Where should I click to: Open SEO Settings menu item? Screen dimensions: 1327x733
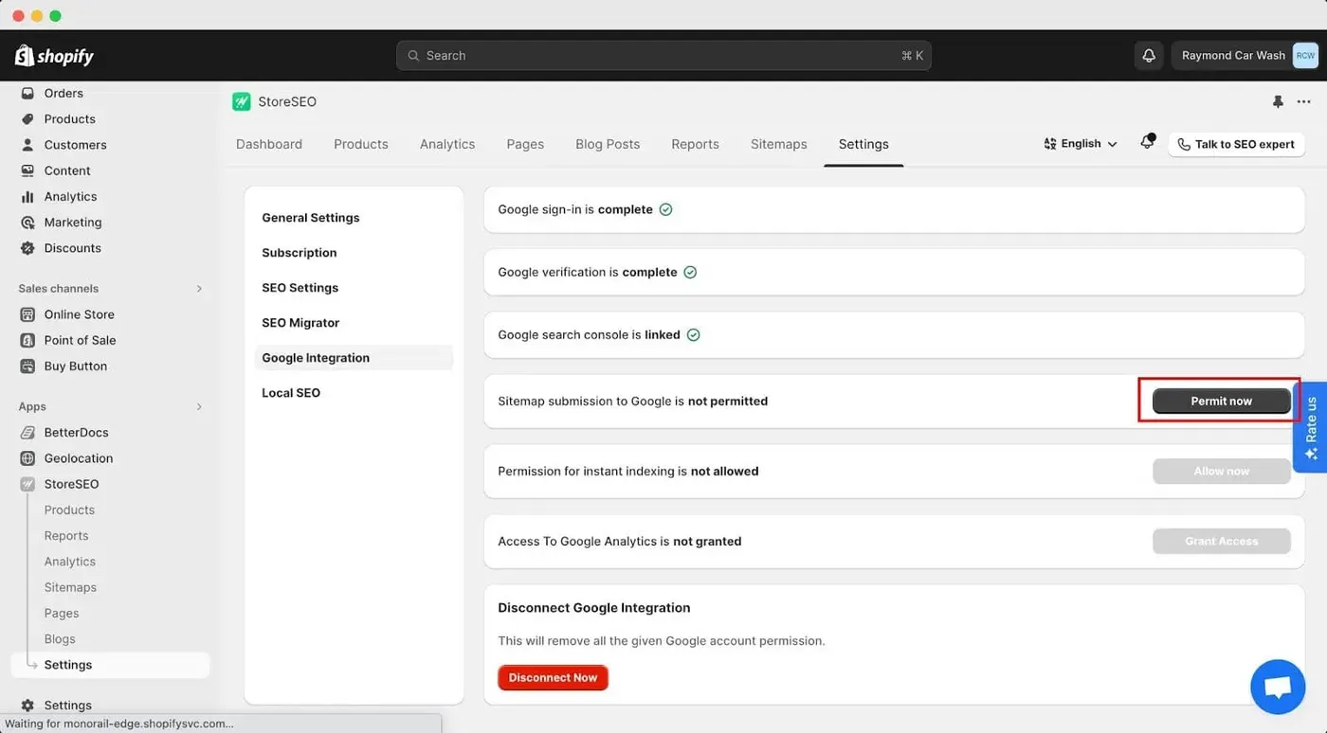pyautogui.click(x=300, y=288)
